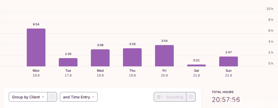Click the Fri 20.6 axis label
Screen dimensions: 278x108
164,73
